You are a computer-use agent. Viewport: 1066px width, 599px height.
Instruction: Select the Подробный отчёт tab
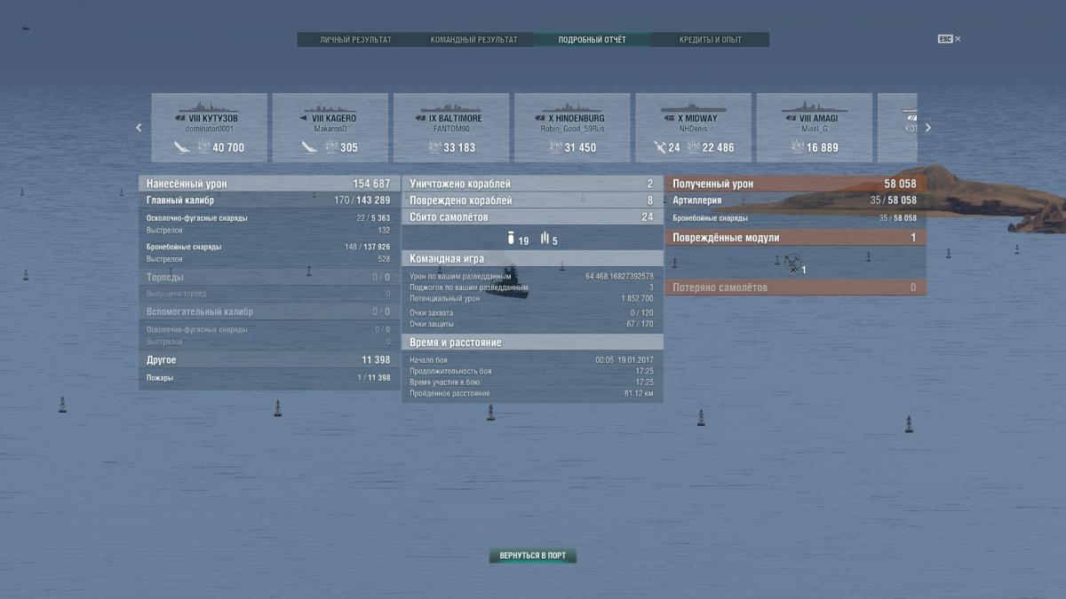(x=592, y=40)
